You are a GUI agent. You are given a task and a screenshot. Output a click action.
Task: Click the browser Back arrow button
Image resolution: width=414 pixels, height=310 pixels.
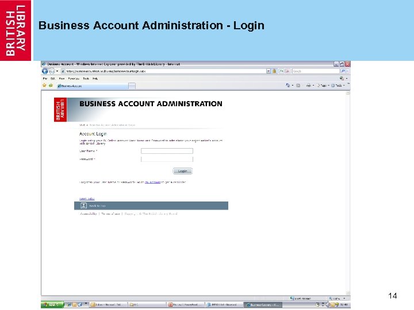coord(45,71)
